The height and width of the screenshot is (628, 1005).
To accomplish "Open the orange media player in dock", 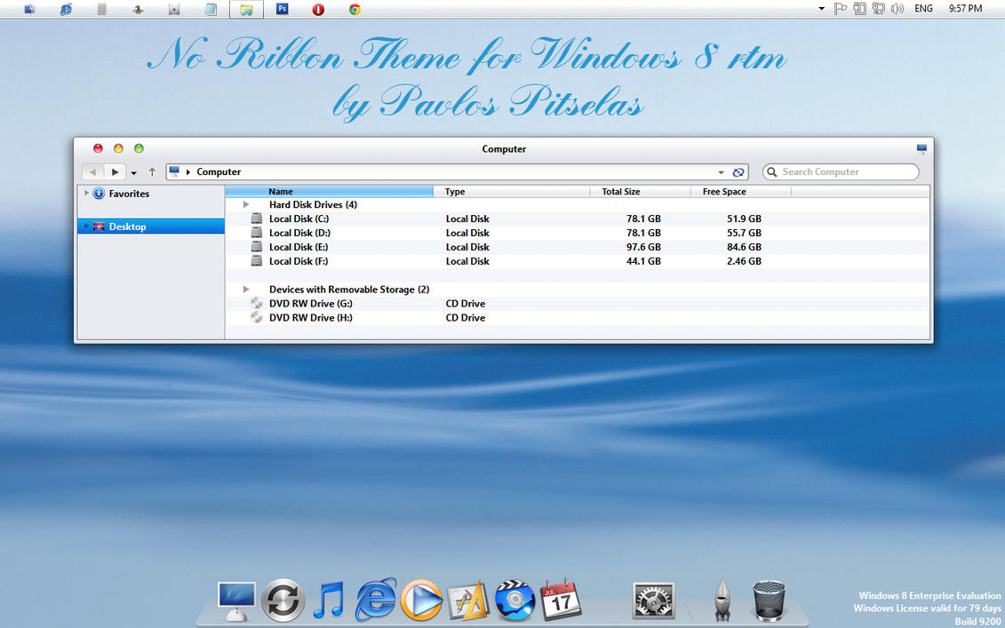I will [421, 600].
